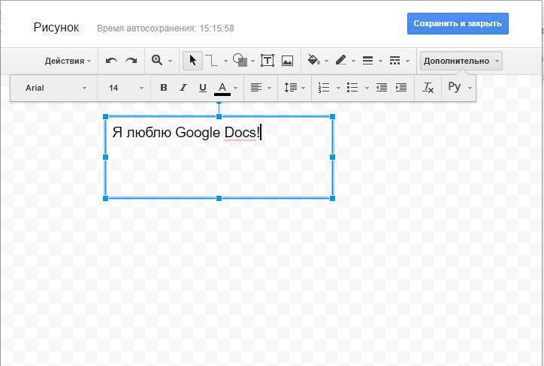Click the Redo arrow icon
Screen dimensions: 544x366
click(x=131, y=61)
